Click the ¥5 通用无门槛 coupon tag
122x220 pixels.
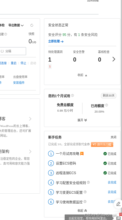(x=102, y=144)
